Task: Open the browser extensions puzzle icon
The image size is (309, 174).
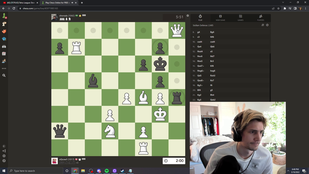Action: [x=284, y=9]
